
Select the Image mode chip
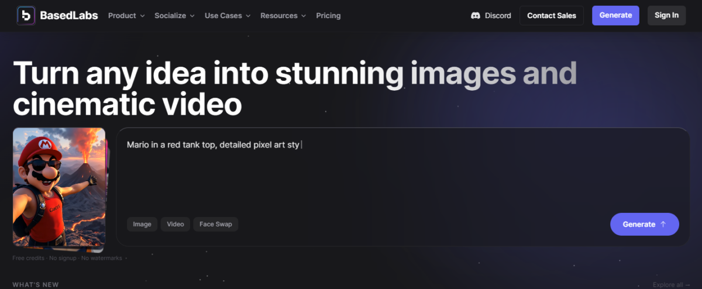coord(142,224)
